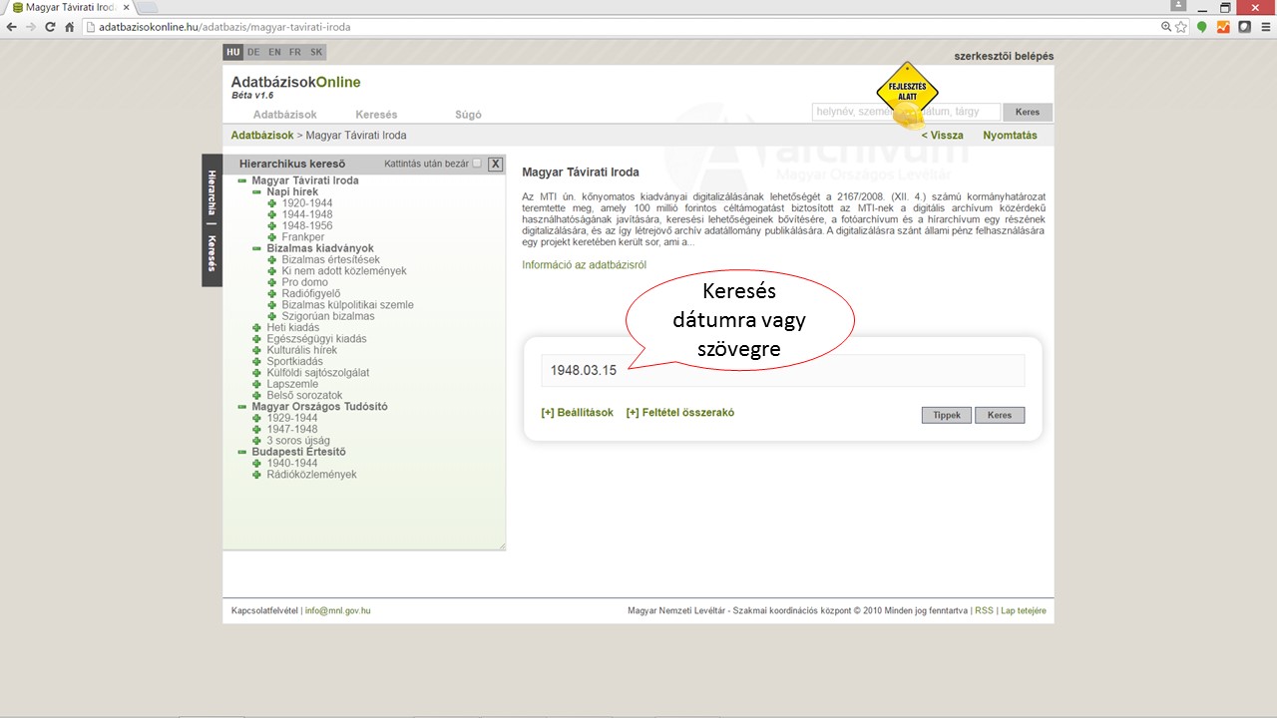
Task: Click the szerkesztői belépés link
Action: [1005, 57]
